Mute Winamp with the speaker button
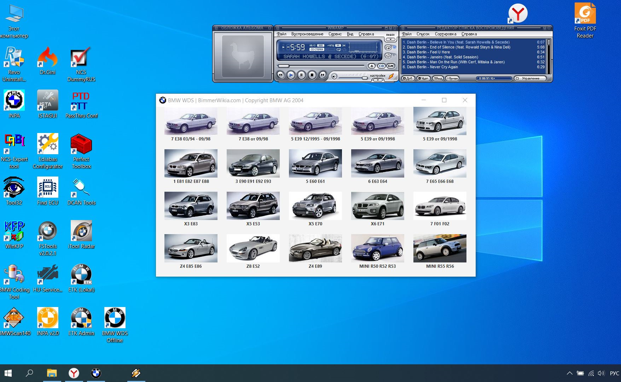The image size is (621, 382). click(334, 76)
